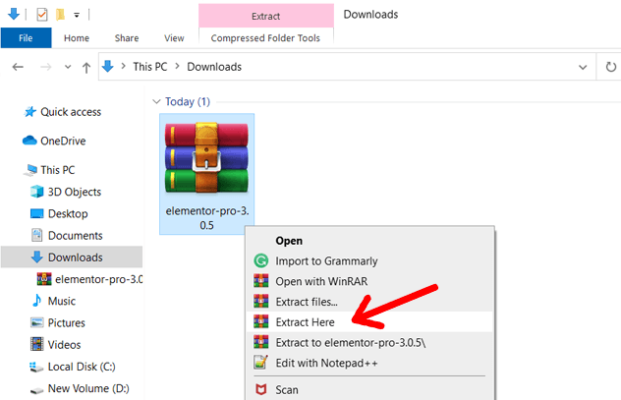The image size is (621, 400).
Task: Switch to the Home ribbon tab
Action: pos(77,38)
